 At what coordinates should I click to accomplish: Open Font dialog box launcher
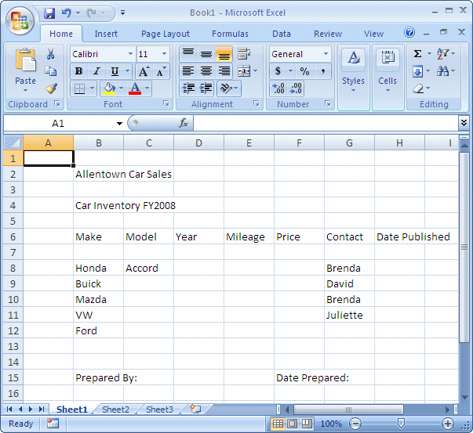tap(166, 104)
